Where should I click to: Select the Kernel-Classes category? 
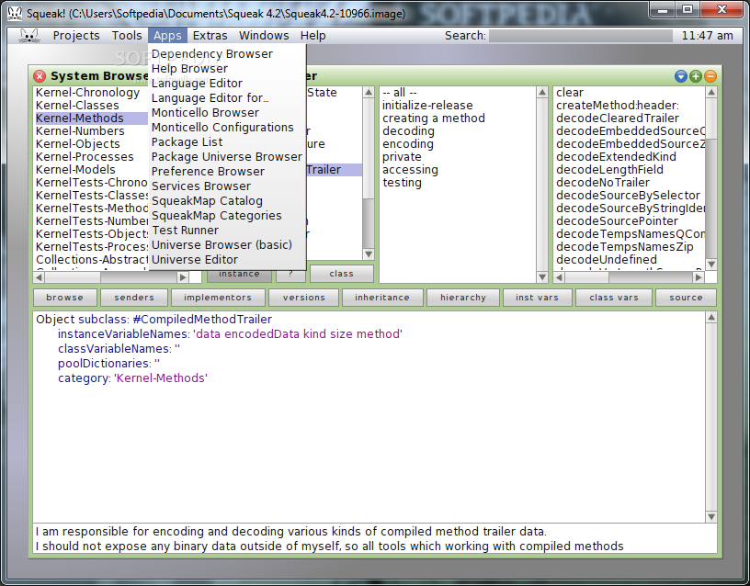(x=77, y=106)
